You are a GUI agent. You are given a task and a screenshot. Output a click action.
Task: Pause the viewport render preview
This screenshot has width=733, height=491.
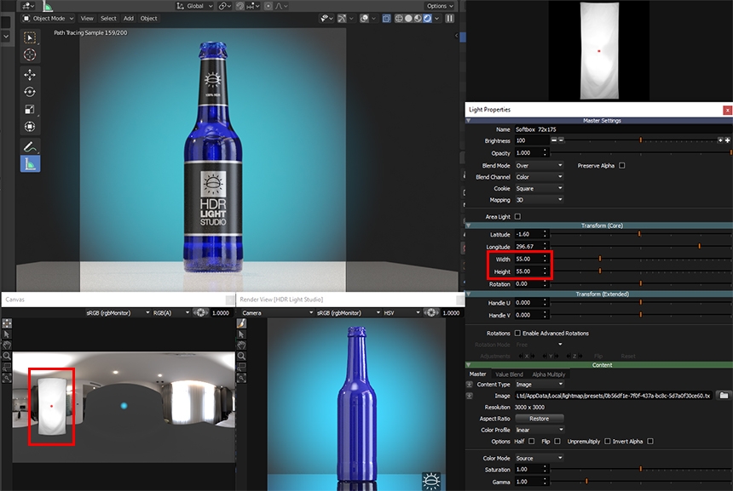tap(450, 18)
